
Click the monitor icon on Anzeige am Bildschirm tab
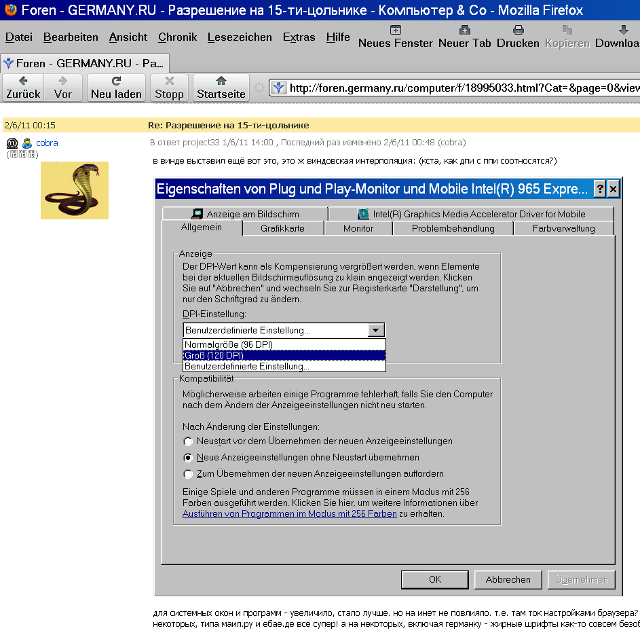click(197, 213)
